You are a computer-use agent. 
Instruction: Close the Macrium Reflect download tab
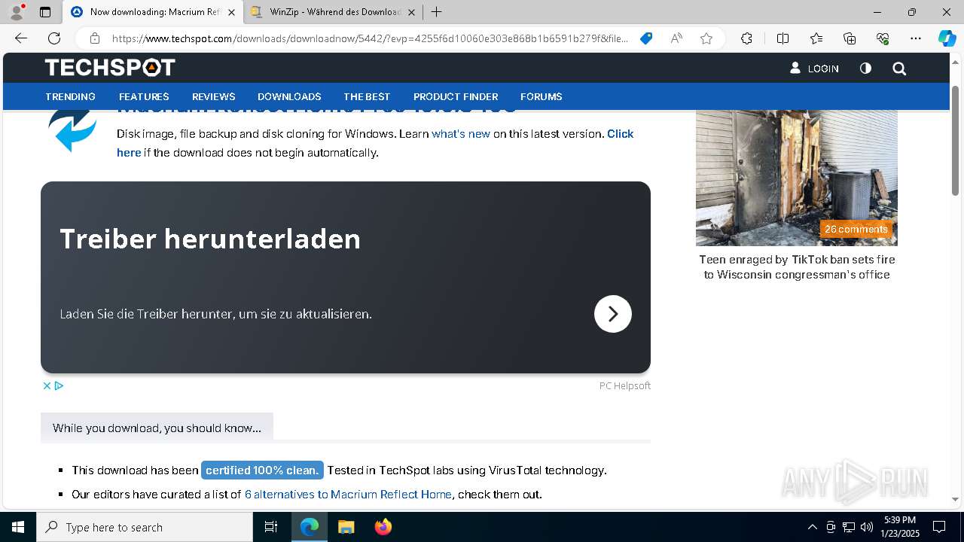click(x=231, y=12)
